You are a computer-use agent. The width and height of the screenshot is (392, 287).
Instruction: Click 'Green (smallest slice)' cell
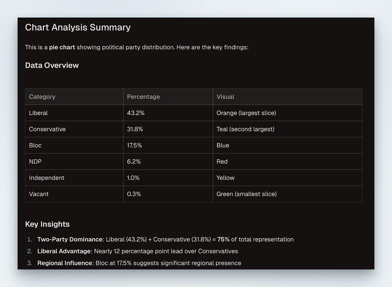[x=288, y=194]
